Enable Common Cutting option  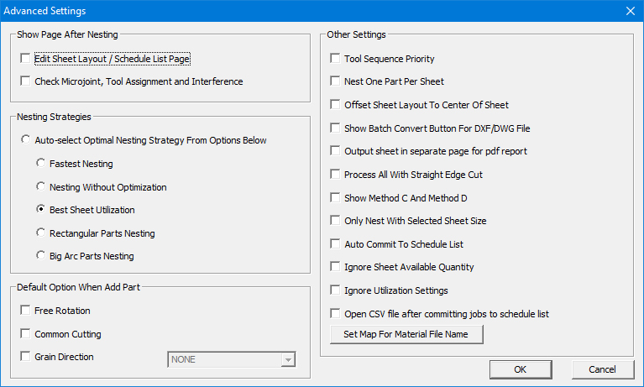[x=26, y=334]
